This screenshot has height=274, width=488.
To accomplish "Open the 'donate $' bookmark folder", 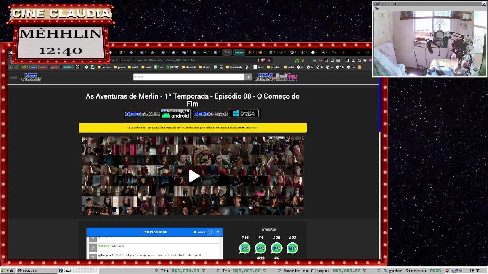I will 189,67.
